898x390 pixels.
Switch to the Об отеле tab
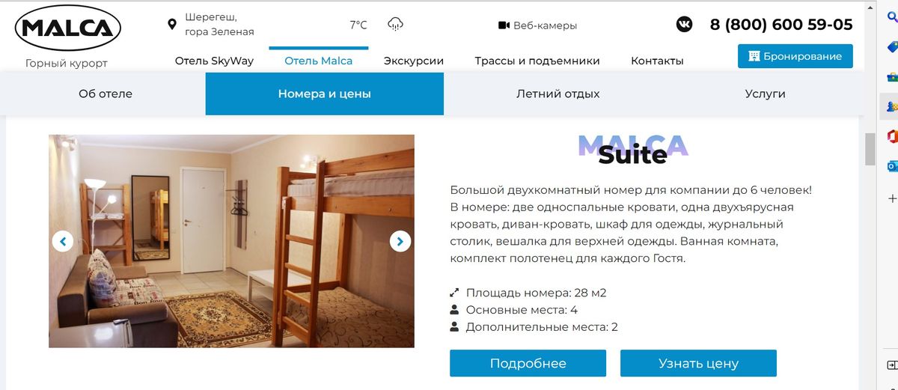(106, 94)
